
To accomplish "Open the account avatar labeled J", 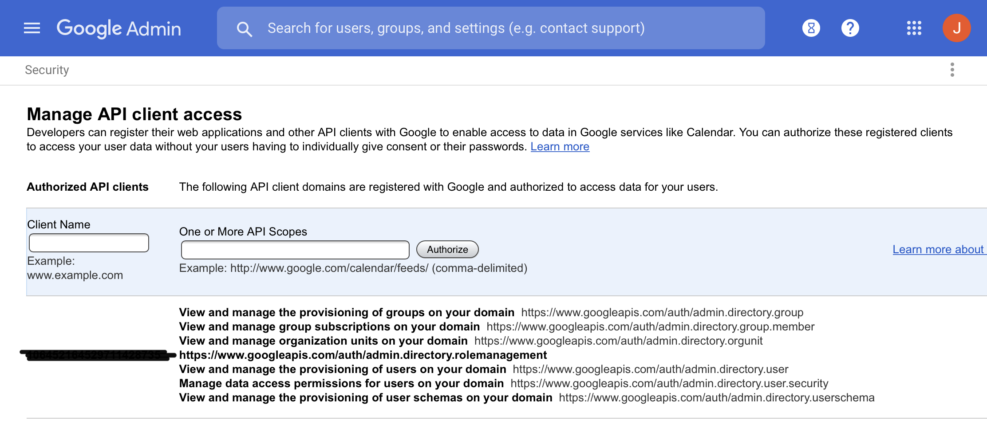I will tap(956, 28).
